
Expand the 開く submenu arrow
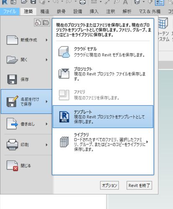pyautogui.click(x=46, y=60)
